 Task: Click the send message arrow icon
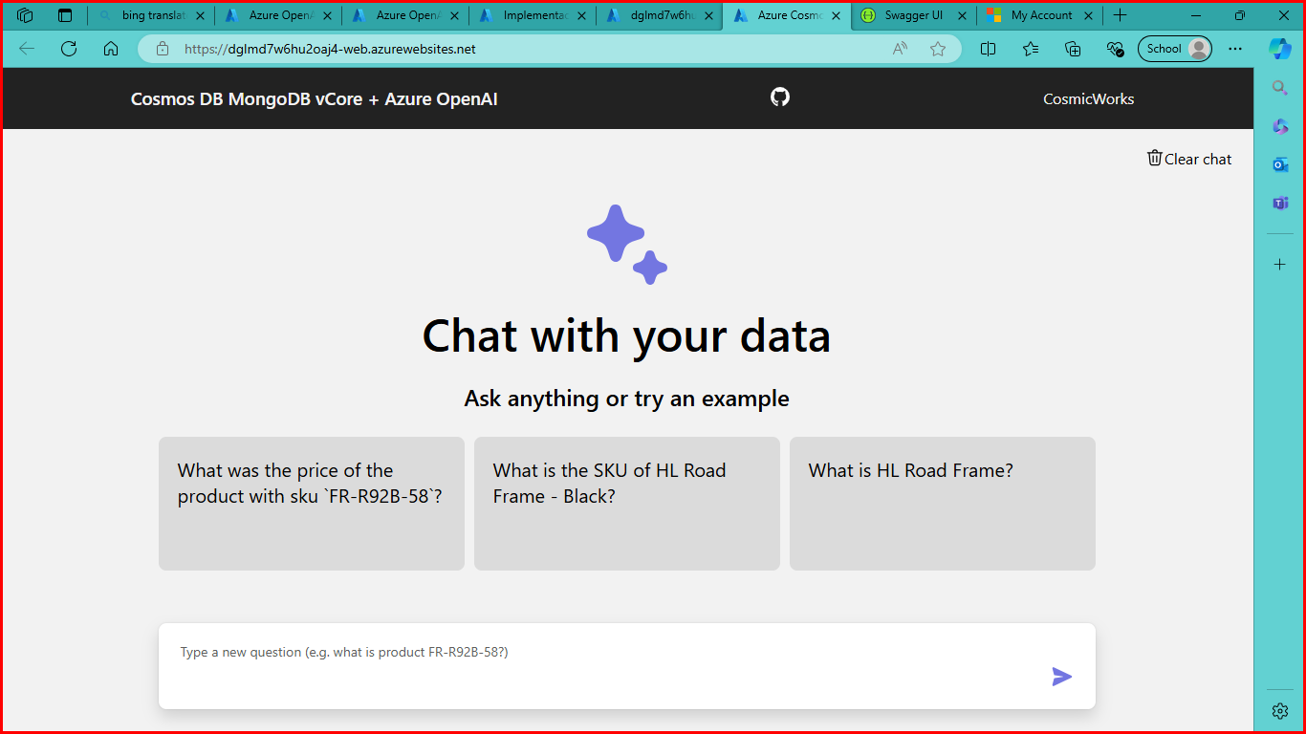tap(1061, 677)
